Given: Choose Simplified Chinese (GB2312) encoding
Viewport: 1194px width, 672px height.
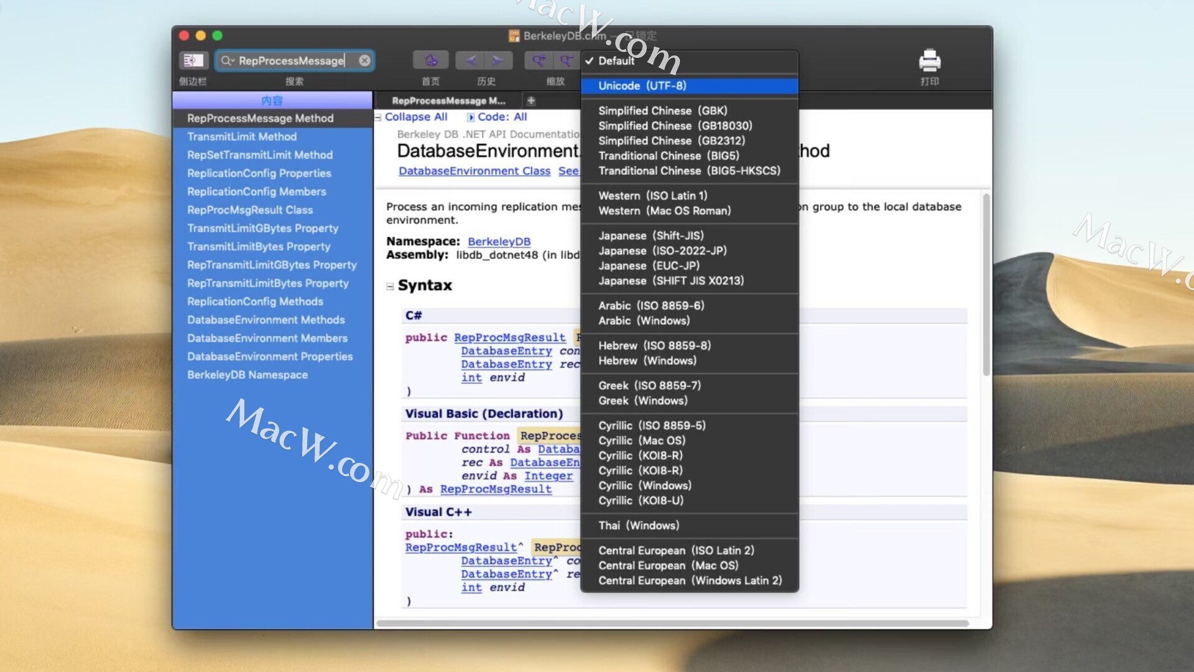Looking at the screenshot, I should coord(690,141).
